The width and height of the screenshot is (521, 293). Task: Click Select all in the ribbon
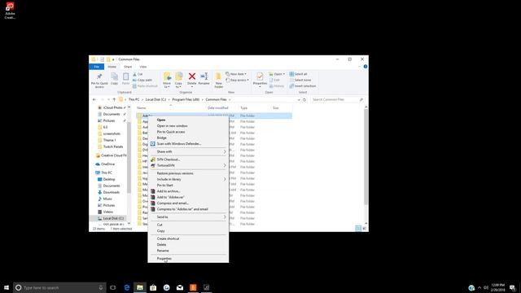click(298, 74)
